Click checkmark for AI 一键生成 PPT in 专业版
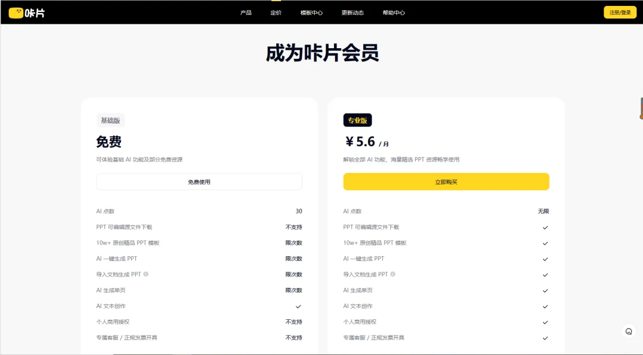The width and height of the screenshot is (643, 355). click(545, 259)
